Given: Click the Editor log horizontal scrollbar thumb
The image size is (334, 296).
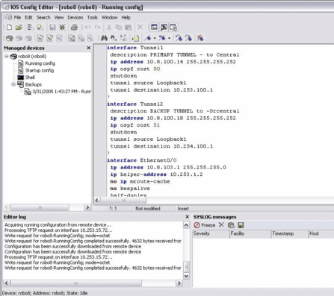Looking at the screenshot, I should pyautogui.click(x=76, y=283).
